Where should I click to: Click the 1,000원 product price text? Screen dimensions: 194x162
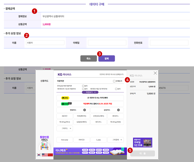click(46, 24)
